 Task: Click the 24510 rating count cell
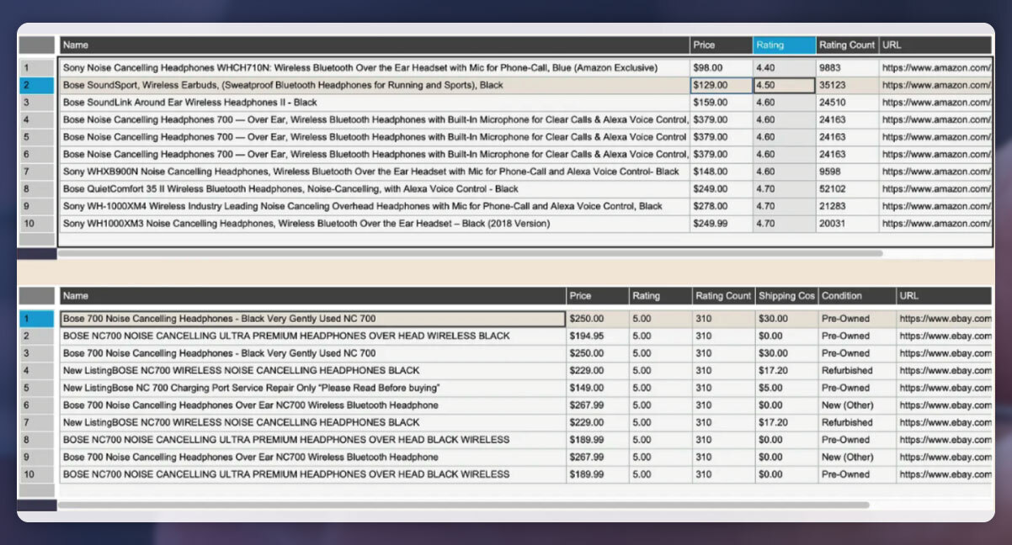coord(848,103)
